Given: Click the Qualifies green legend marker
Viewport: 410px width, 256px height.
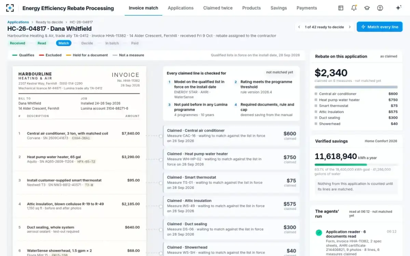Looking at the screenshot, I should pos(15,55).
